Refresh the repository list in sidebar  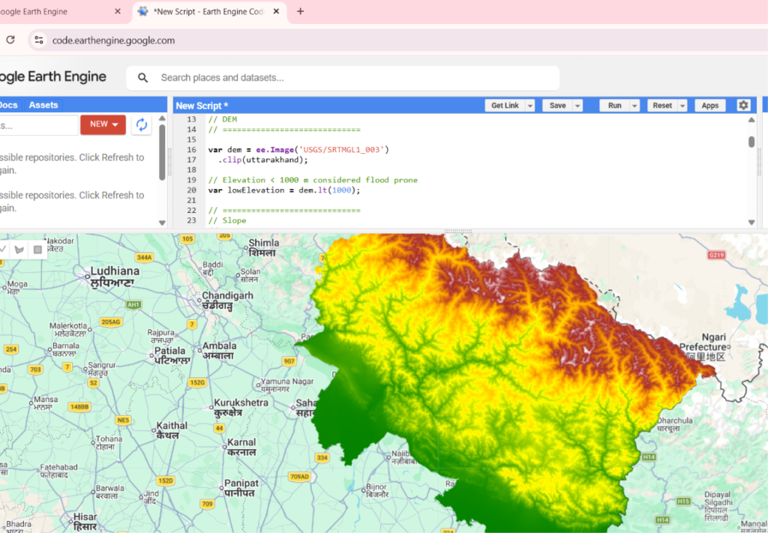[x=142, y=124]
